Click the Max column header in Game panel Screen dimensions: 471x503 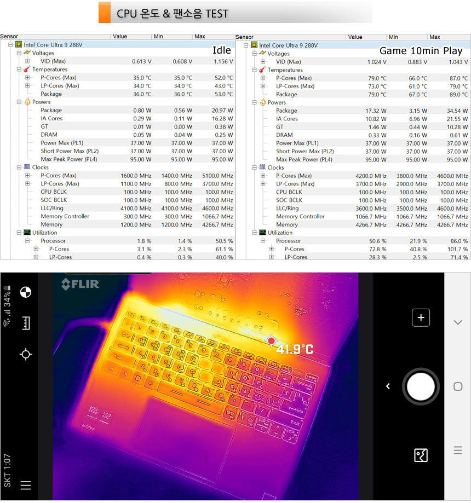[x=435, y=37]
